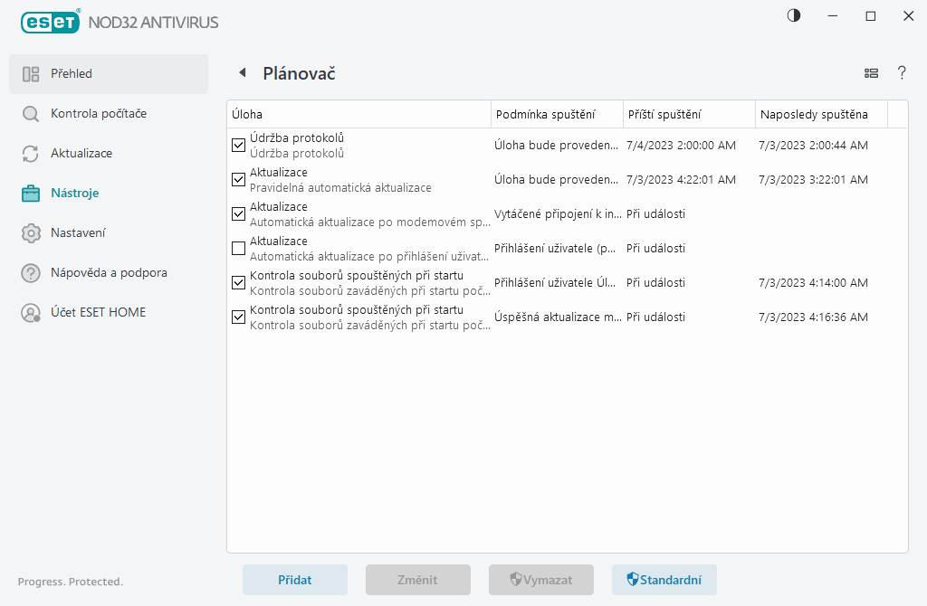This screenshot has height=606, width=927.
Task: Click the Účet ESET HOME account icon
Action: (x=31, y=313)
